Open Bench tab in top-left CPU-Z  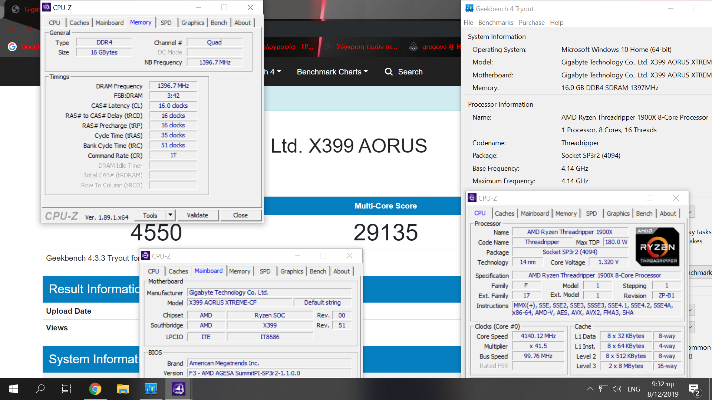pos(219,23)
